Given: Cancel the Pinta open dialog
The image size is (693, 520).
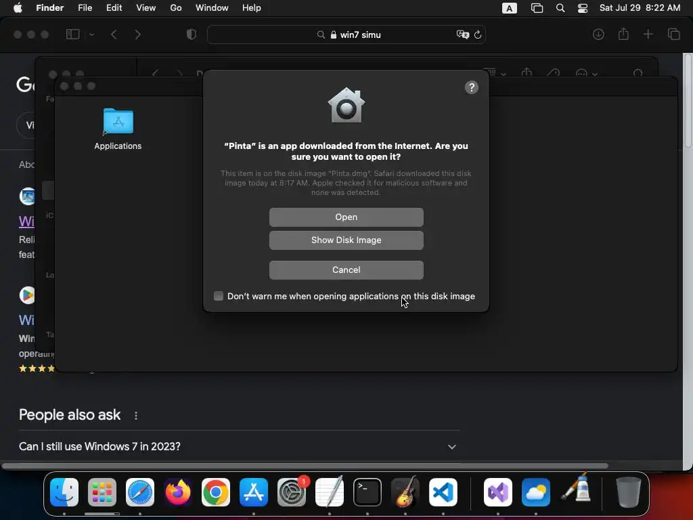Looking at the screenshot, I should (346, 269).
